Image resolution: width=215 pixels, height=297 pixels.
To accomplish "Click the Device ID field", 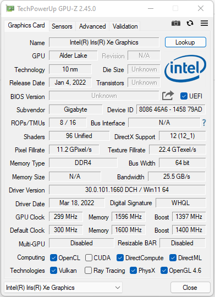I will [170, 109].
